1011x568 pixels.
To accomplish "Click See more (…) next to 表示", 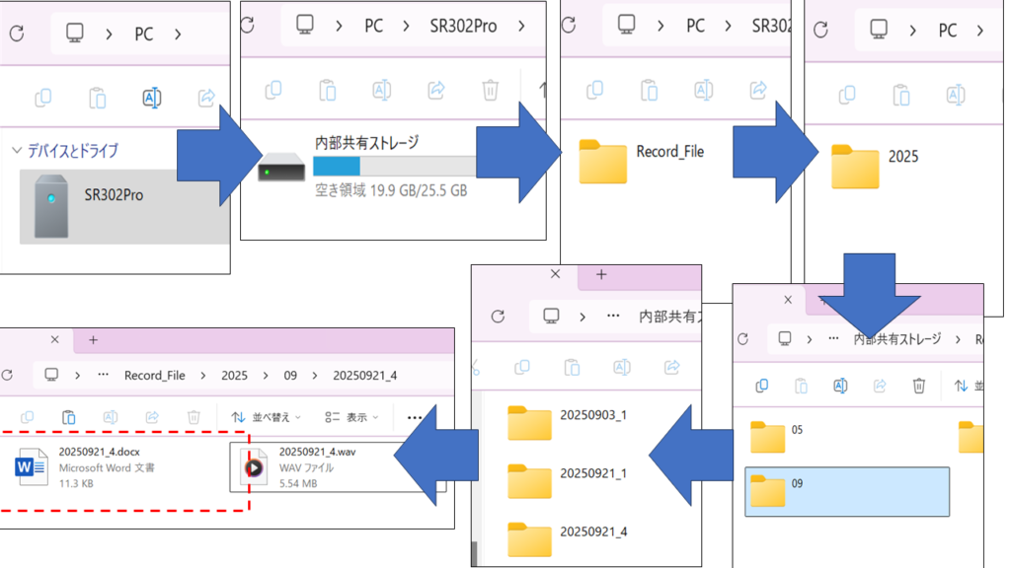I will [x=415, y=418].
